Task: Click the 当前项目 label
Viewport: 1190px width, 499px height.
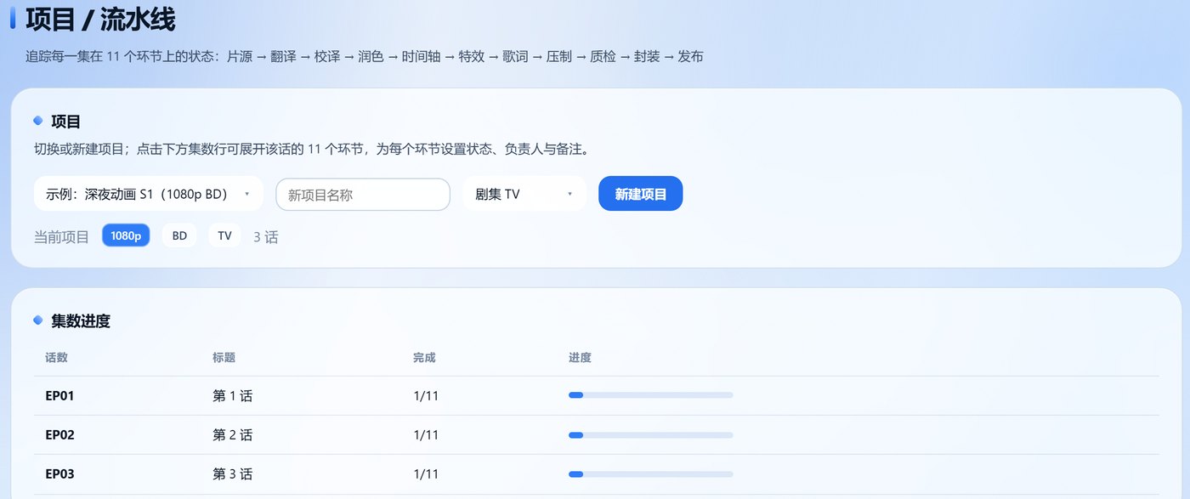Action: coord(61,236)
